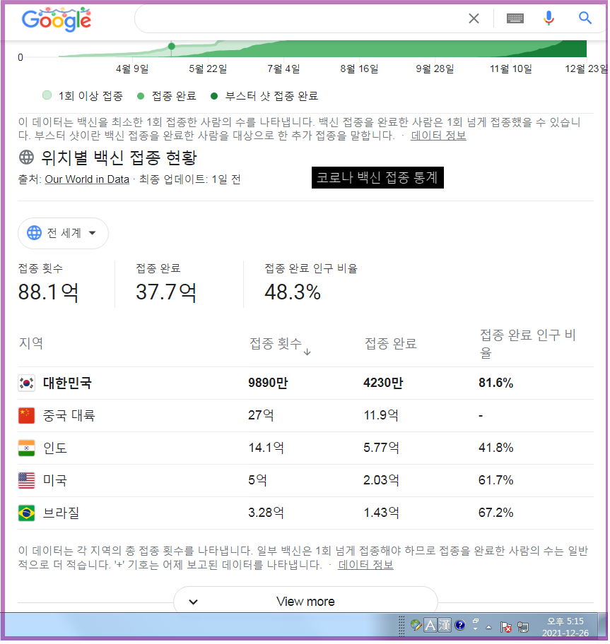Image resolution: width=610 pixels, height=644 pixels.
Task: Open '데이터 정보' link below the table
Action: pos(367,566)
